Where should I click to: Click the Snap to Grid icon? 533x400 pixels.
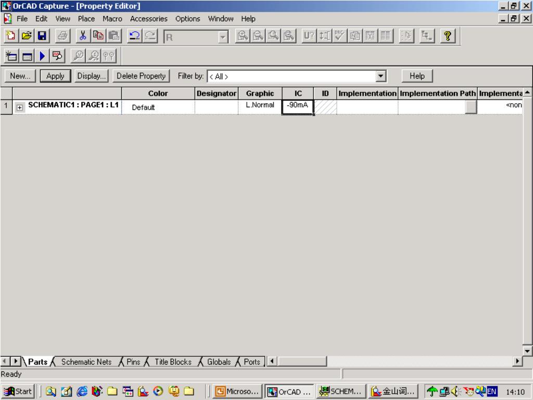pos(406,36)
